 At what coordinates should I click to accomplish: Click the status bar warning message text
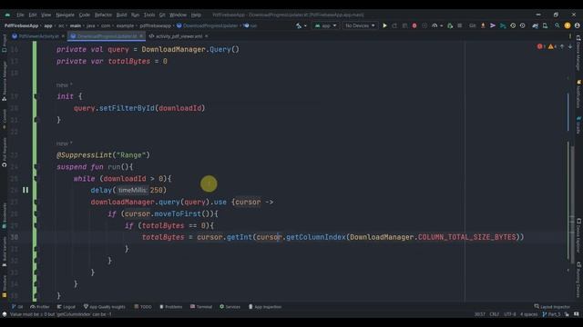pyautogui.click(x=61, y=314)
